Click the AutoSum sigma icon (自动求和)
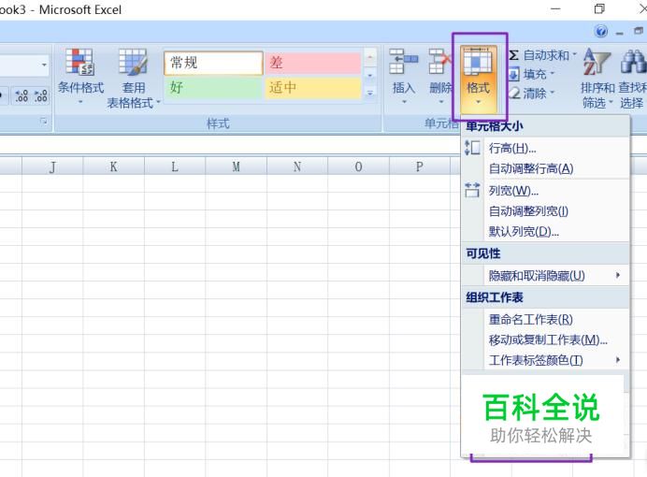Viewport: 647px width, 477px height. click(x=514, y=55)
